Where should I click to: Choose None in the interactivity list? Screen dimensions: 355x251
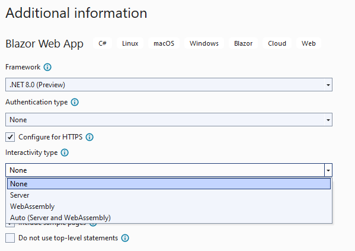tap(169, 184)
